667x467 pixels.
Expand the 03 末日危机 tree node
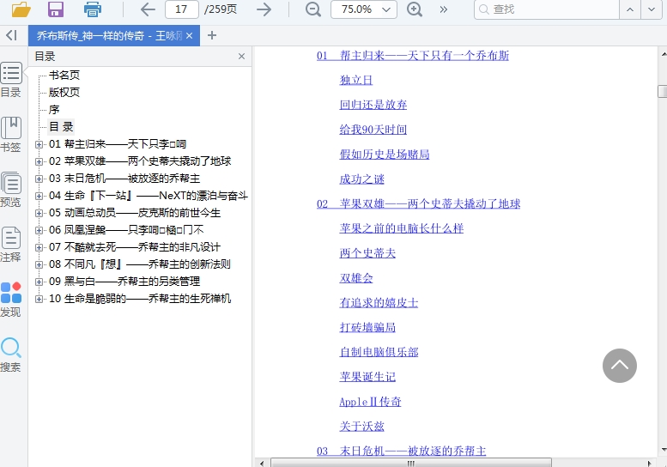tap(39, 179)
